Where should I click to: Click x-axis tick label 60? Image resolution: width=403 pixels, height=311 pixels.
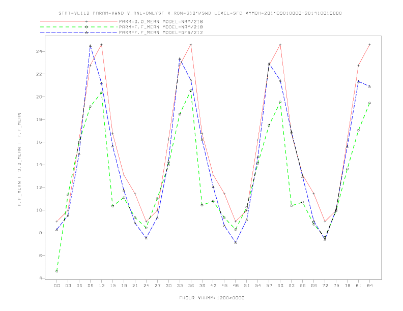(x=280, y=286)
